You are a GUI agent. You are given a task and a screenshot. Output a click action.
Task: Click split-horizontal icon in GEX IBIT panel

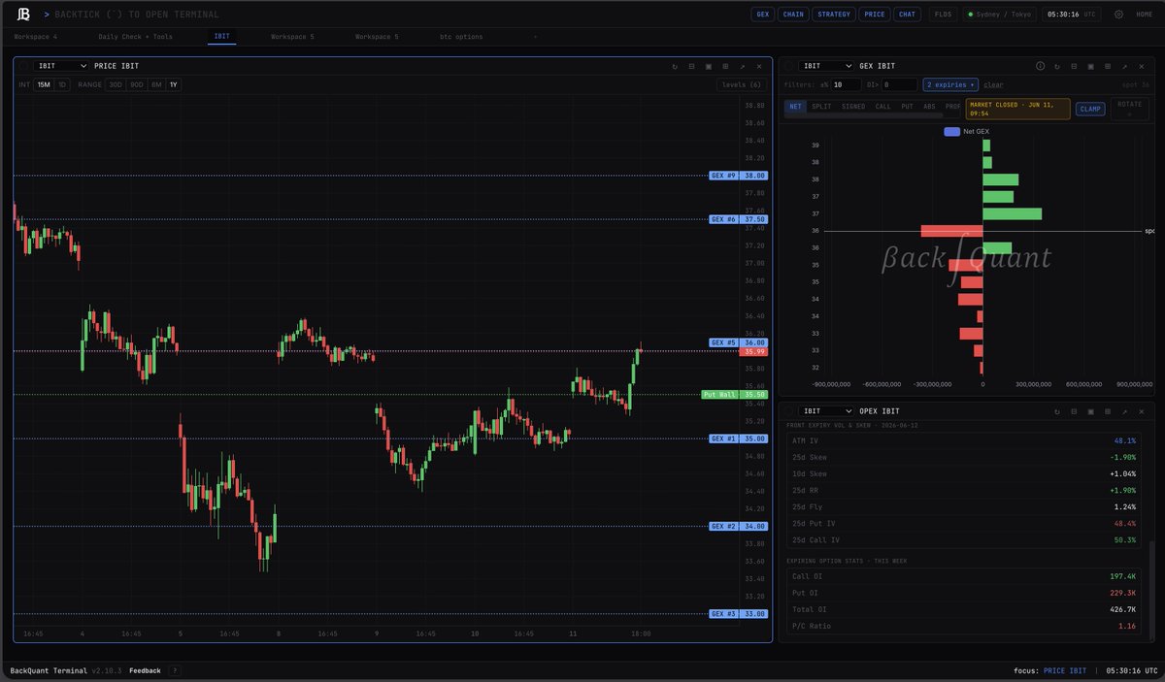point(1074,66)
